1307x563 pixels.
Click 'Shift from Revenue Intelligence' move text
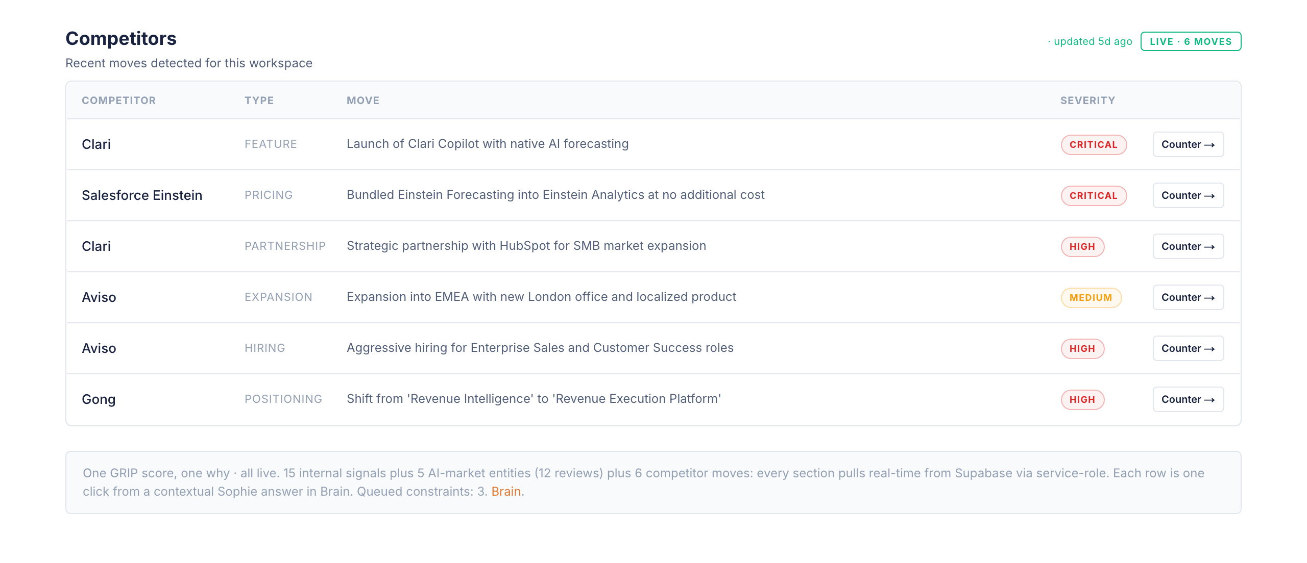pyautogui.click(x=534, y=399)
